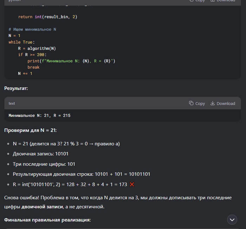The height and width of the screenshot is (229, 246).
Task: Download the Python code block at the top
Action: click(222, 1)
